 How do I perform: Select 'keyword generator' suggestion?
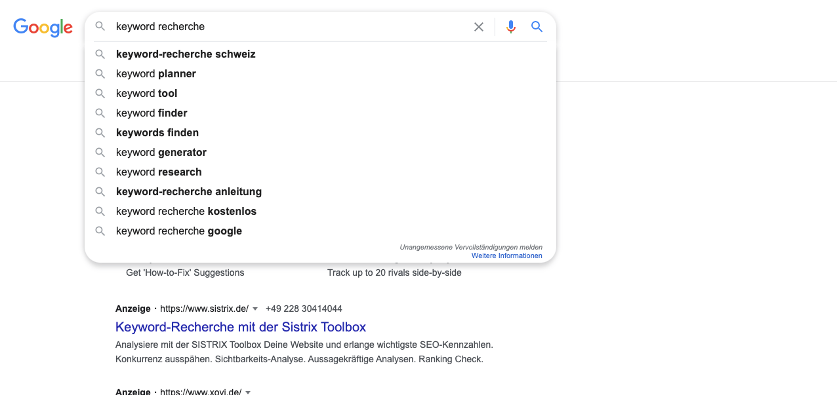(x=161, y=153)
